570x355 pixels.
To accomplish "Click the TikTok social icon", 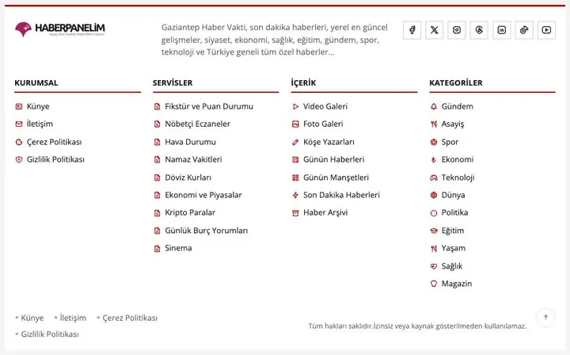I will pos(524,30).
